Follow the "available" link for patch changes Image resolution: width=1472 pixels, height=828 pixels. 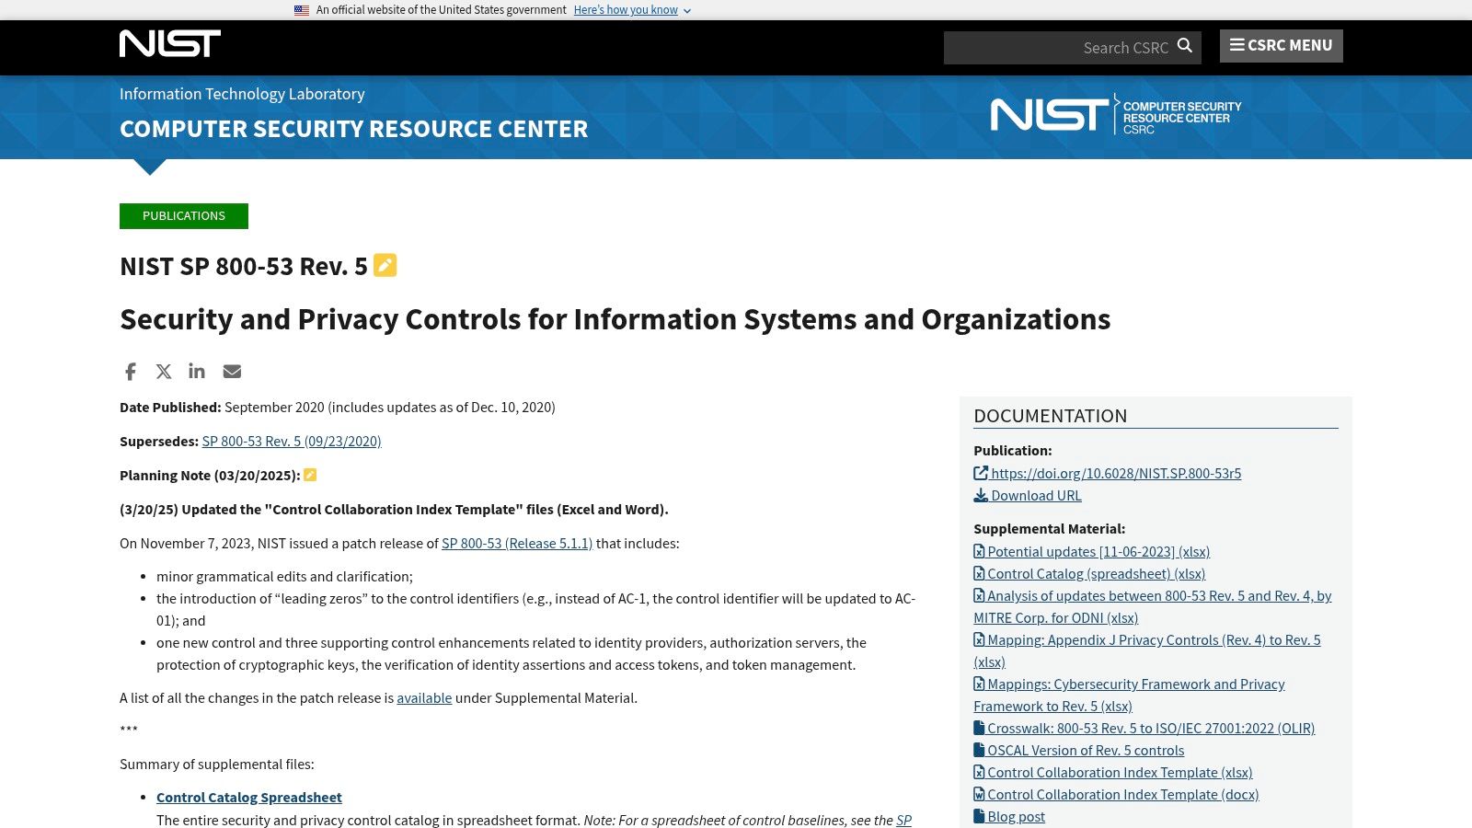pos(424,698)
